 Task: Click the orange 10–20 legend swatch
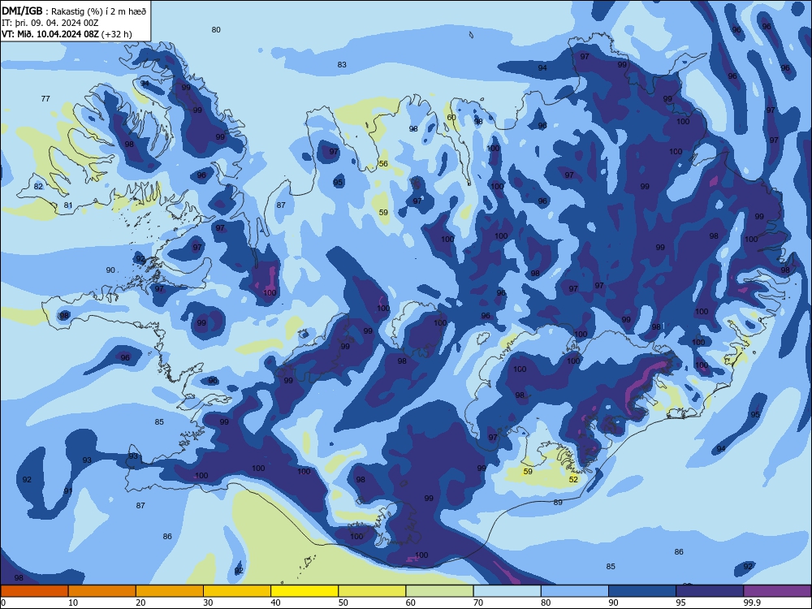tap(102, 591)
